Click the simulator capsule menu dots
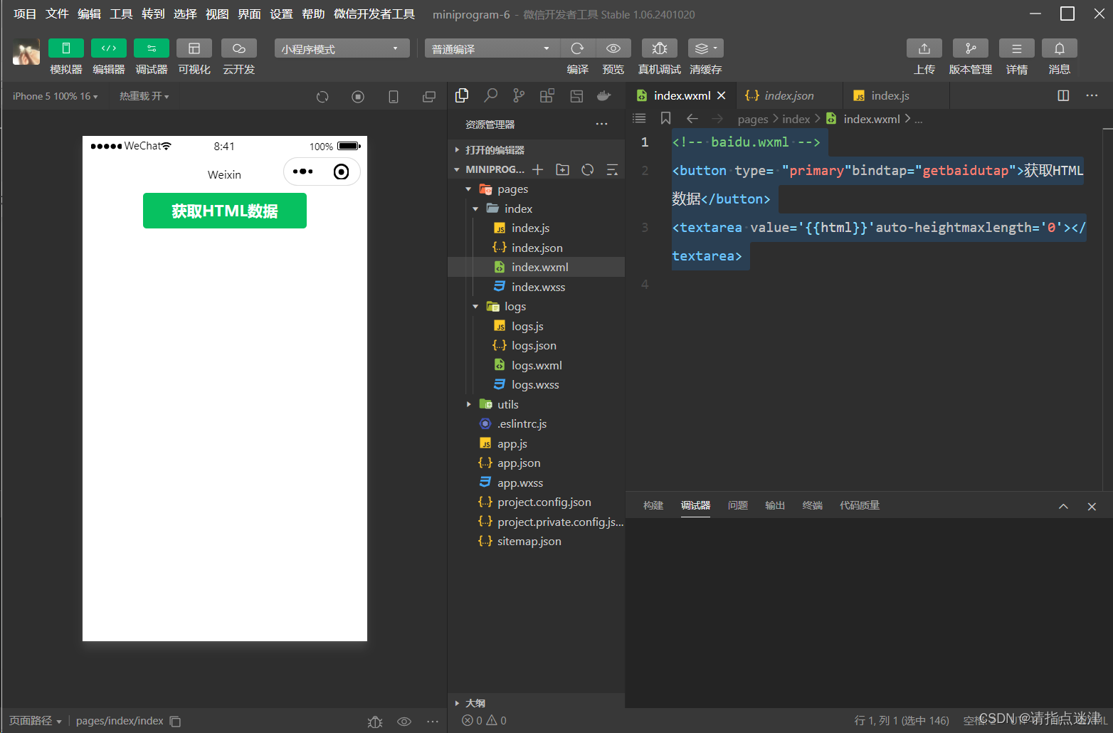The height and width of the screenshot is (733, 1113). (302, 172)
